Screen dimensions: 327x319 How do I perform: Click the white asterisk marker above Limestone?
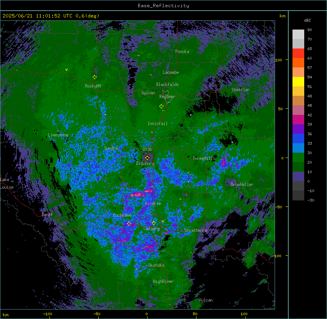point(58,131)
